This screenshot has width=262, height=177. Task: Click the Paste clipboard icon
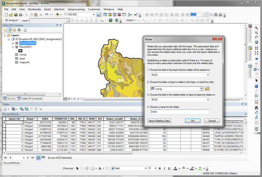click(x=36, y=15)
